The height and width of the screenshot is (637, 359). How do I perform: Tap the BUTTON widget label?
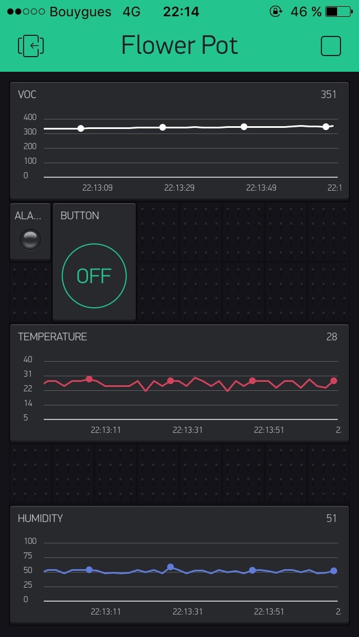click(x=80, y=215)
